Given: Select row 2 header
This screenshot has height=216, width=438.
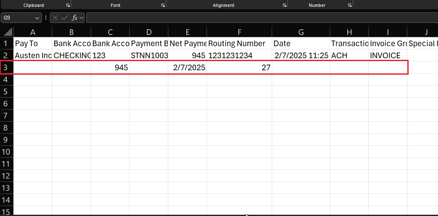Looking at the screenshot, I should (x=7, y=55).
